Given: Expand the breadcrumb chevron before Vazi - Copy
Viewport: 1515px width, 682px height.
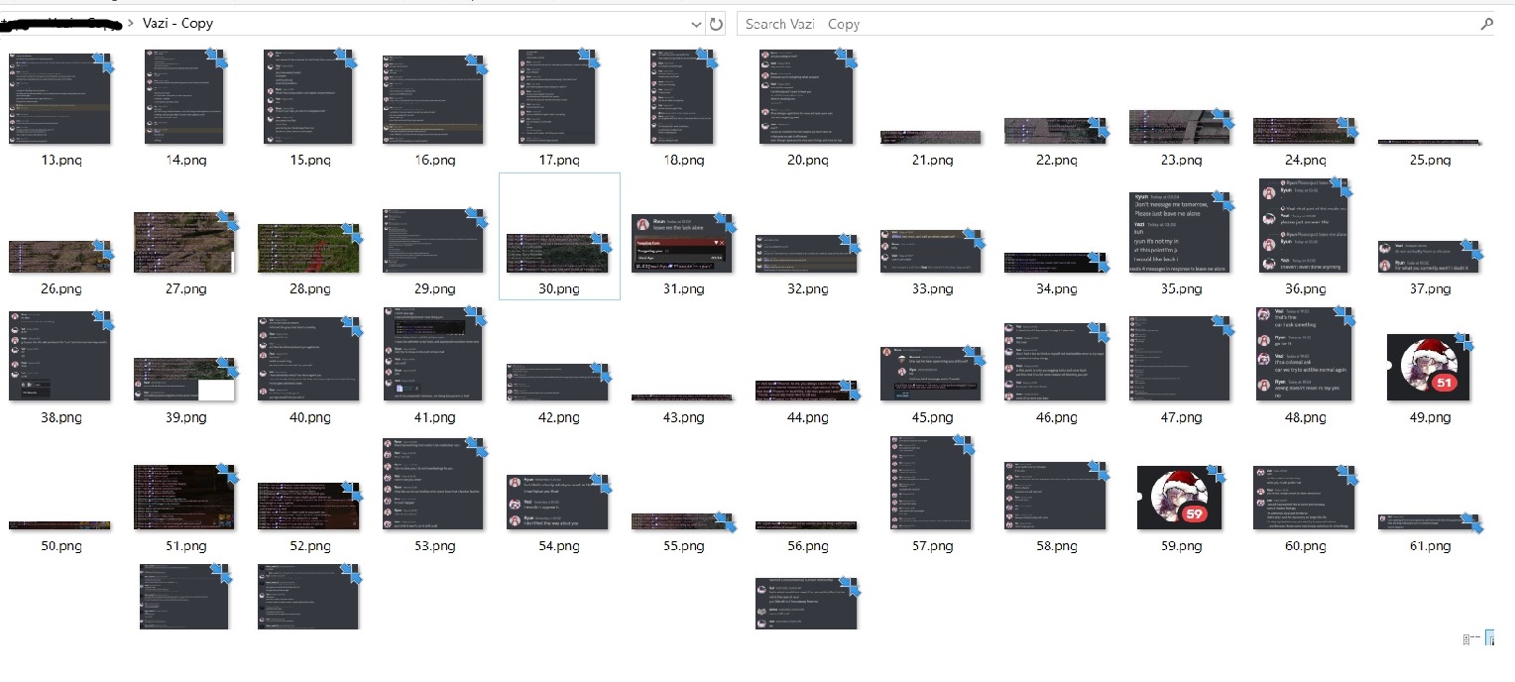Looking at the screenshot, I should (x=131, y=23).
